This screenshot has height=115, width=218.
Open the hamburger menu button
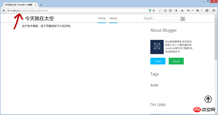point(214,11)
